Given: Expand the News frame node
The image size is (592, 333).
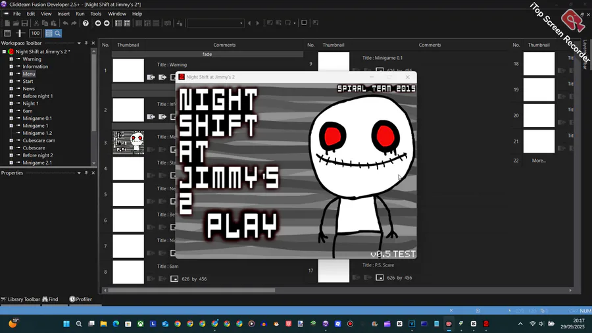Looking at the screenshot, I should (x=11, y=89).
